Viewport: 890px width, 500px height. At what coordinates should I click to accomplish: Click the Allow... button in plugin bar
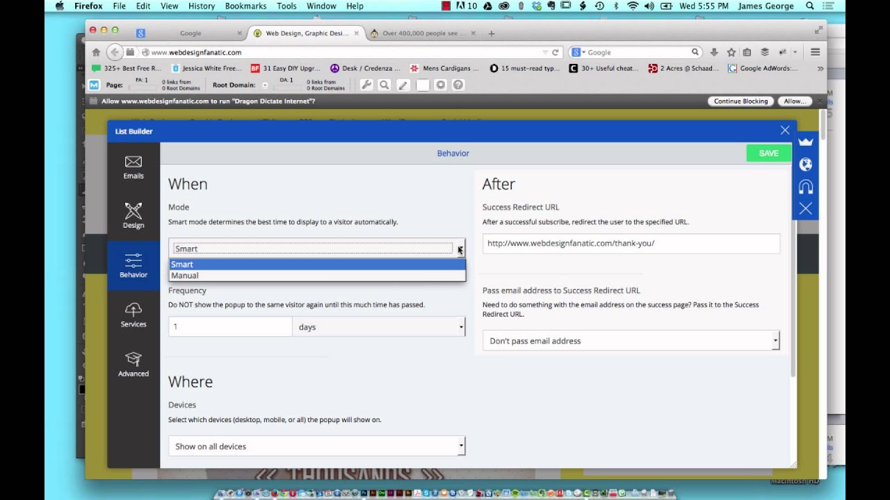click(x=795, y=101)
